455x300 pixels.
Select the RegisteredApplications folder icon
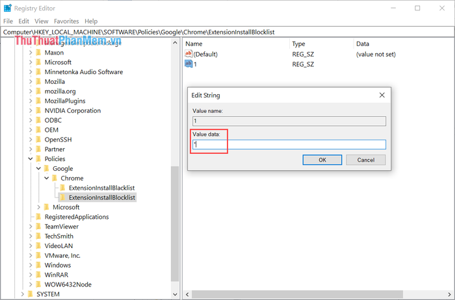click(38, 217)
